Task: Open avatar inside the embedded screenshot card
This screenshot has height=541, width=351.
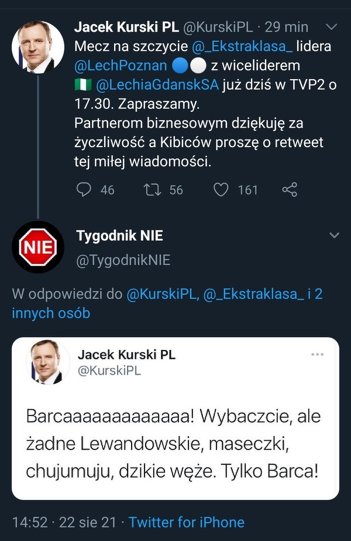Action: (44, 362)
